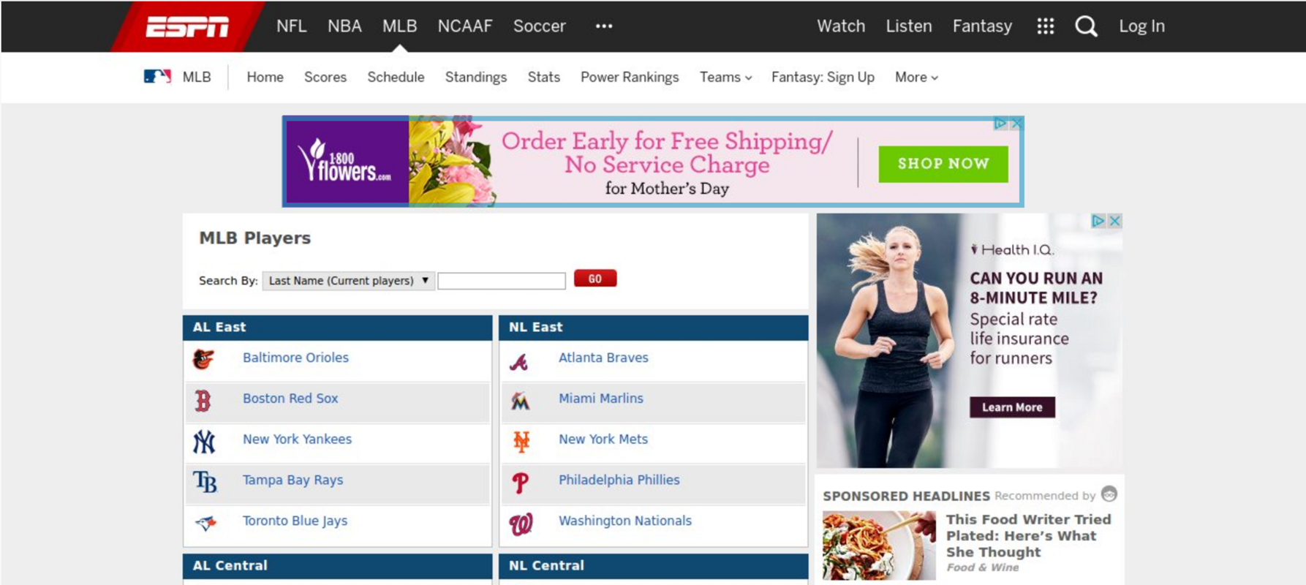This screenshot has width=1306, height=585.
Task: Show more sports via ellipsis menu
Action: point(603,26)
